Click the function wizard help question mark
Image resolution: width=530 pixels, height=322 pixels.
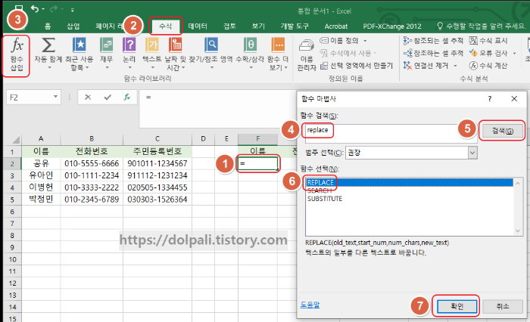tap(489, 98)
